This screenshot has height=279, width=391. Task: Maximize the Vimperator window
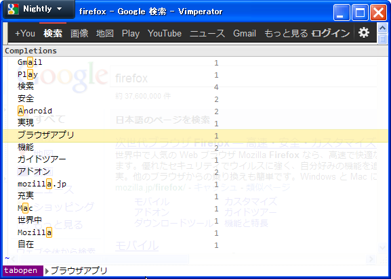(360, 12)
